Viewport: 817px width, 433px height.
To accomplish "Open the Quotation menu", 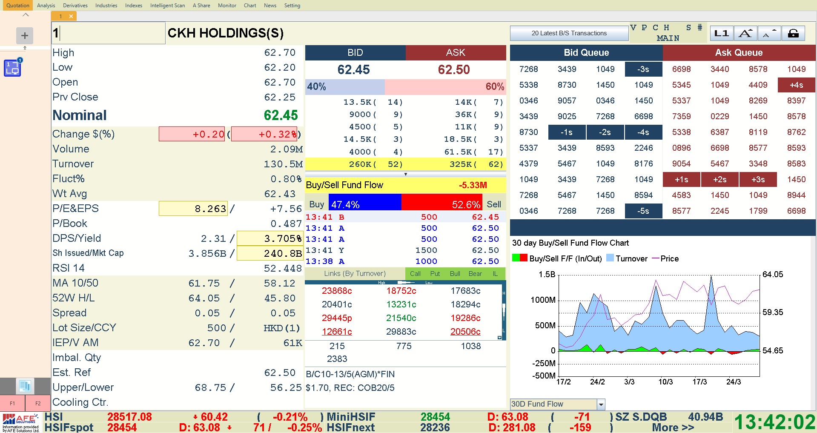I will tap(18, 6).
